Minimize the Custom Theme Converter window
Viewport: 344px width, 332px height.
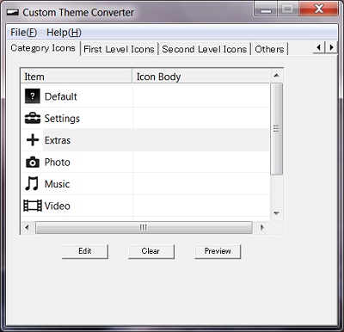tap(266, 9)
